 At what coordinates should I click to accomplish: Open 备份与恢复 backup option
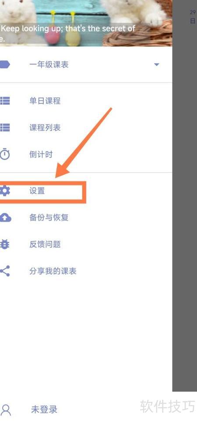point(49,217)
